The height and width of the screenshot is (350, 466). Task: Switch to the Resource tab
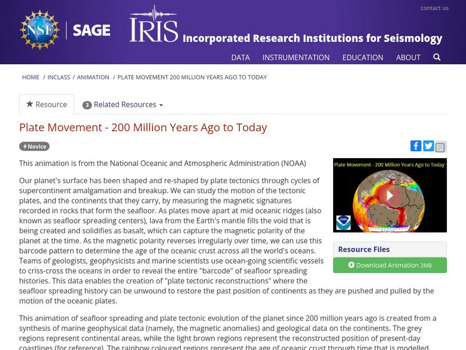point(51,104)
